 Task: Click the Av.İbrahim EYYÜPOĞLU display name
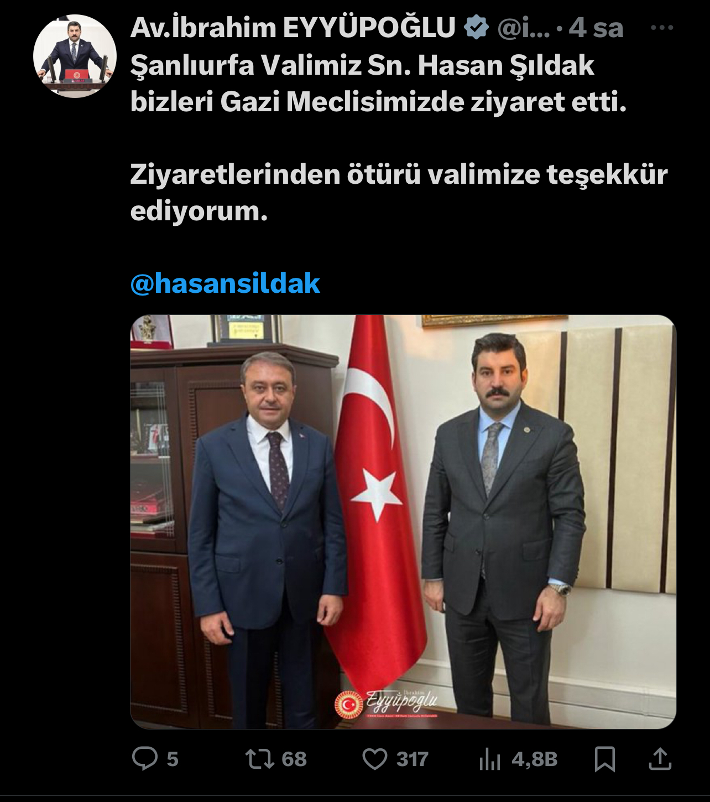tap(293, 28)
